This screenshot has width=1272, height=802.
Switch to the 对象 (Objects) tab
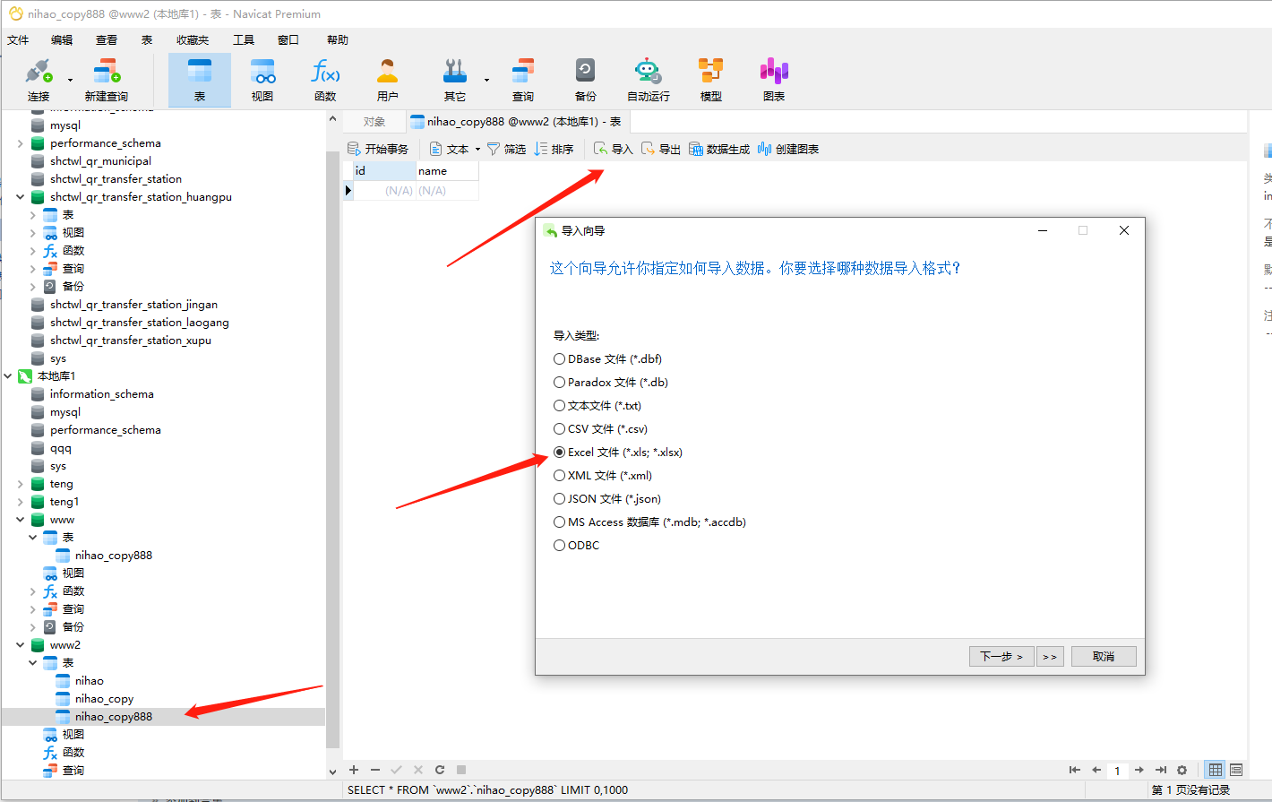(x=374, y=122)
